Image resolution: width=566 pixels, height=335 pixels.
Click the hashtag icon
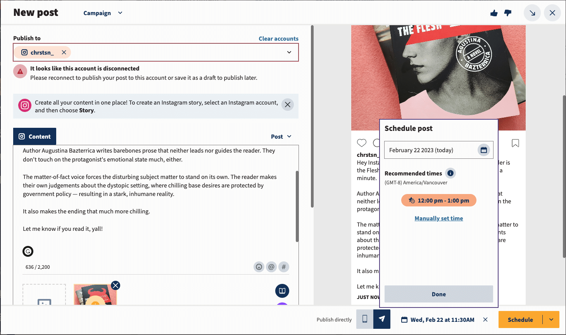click(284, 267)
